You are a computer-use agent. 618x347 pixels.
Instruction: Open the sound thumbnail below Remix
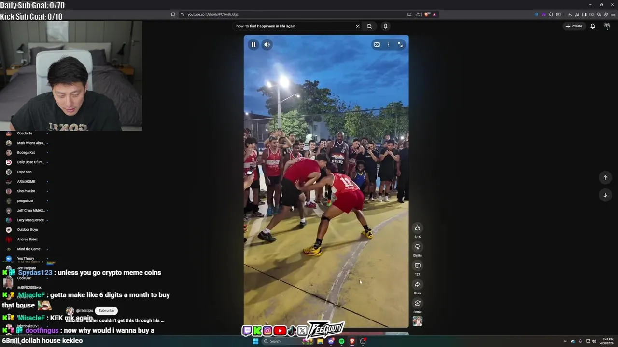(418, 321)
